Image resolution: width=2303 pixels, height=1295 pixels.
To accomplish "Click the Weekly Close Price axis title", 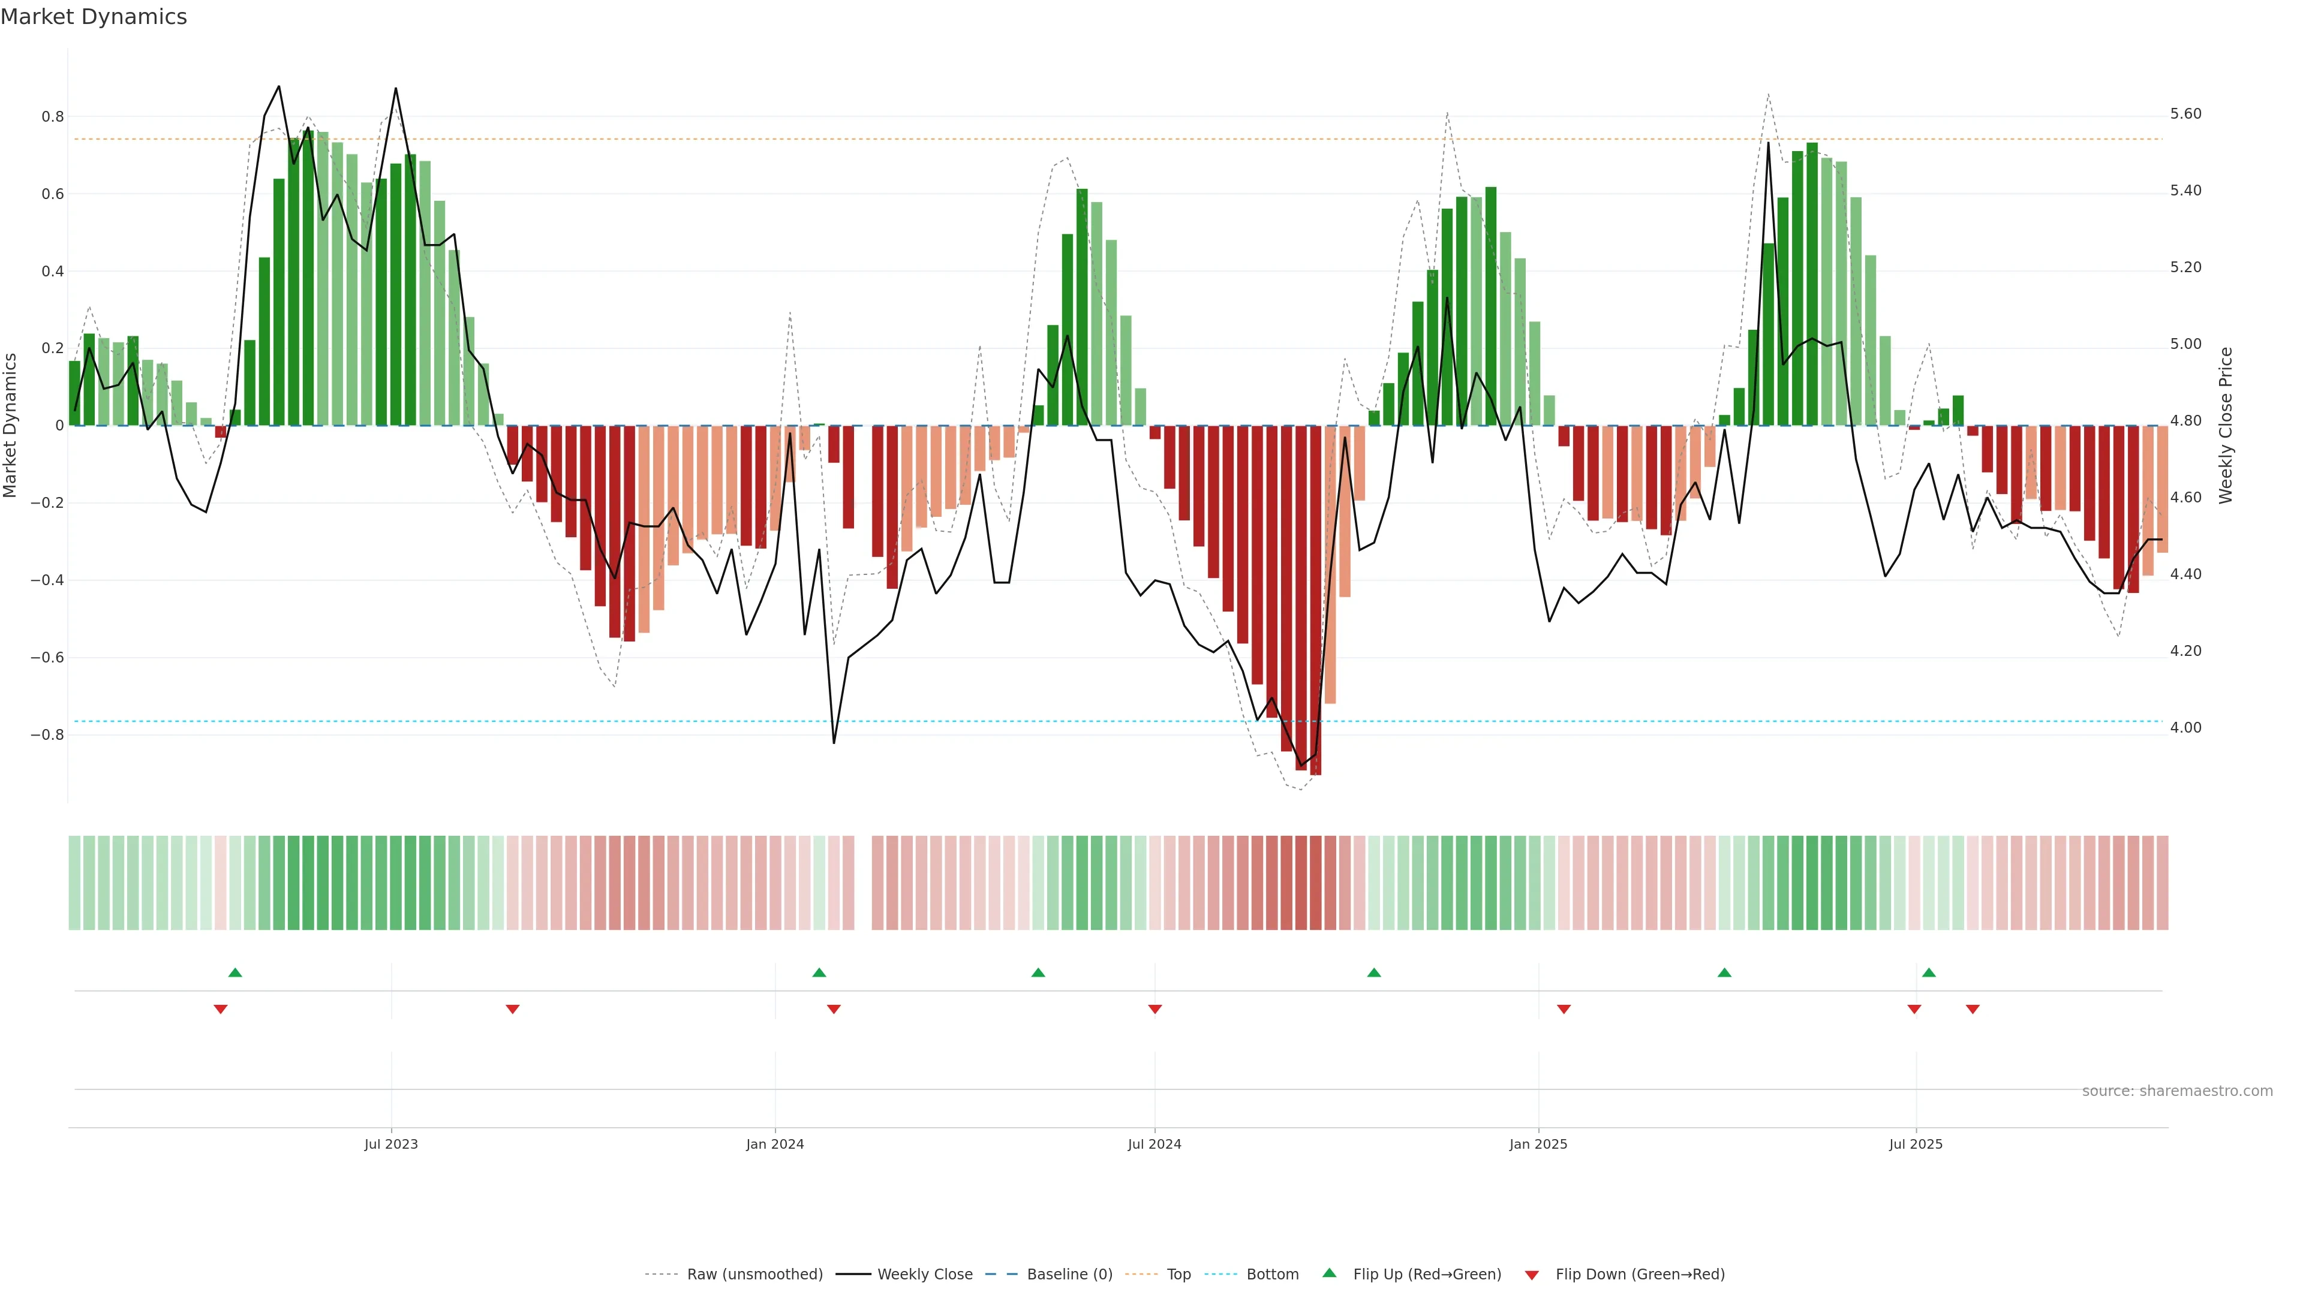I will tap(2225, 426).
